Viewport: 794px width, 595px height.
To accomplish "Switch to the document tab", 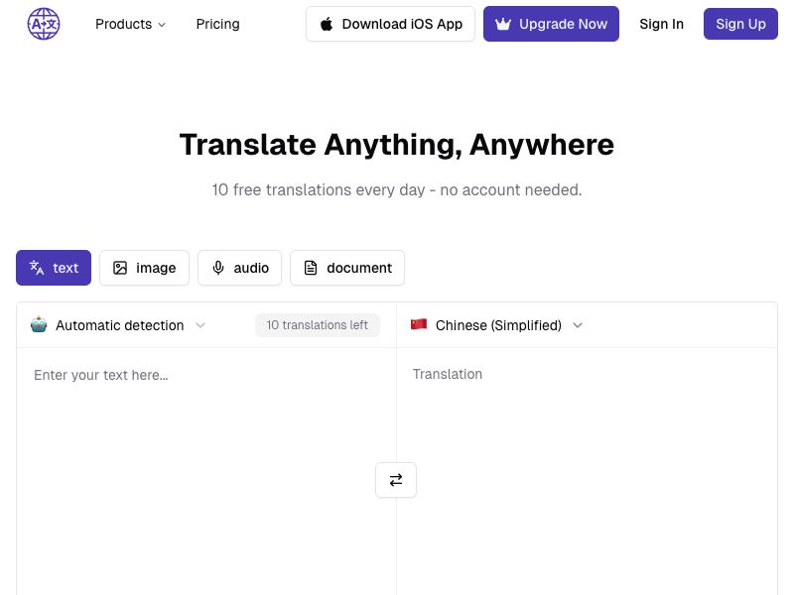I will [346, 268].
